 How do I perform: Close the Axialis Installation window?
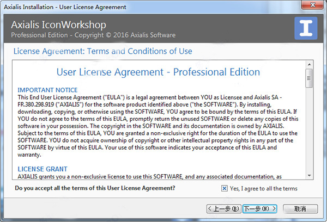point(313,4)
